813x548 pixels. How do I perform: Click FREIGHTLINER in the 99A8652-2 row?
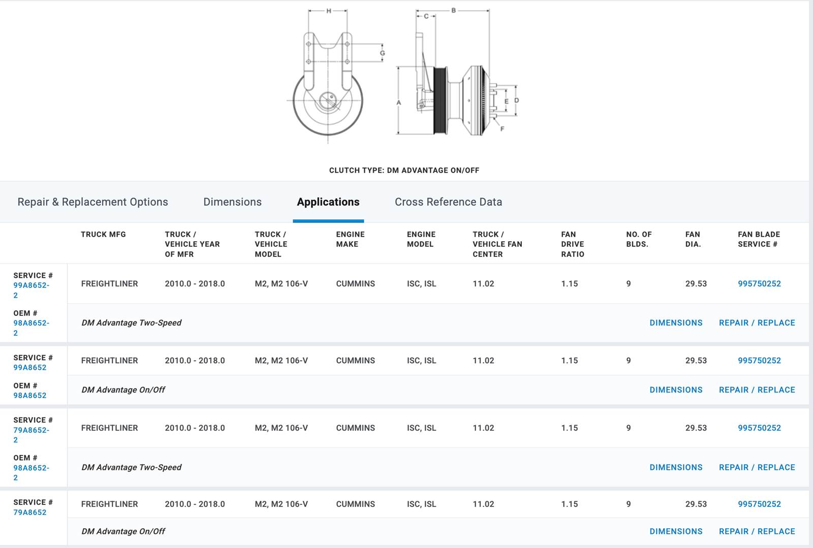point(109,283)
